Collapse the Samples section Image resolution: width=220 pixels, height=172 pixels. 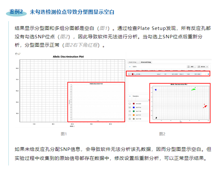pos(130,96)
